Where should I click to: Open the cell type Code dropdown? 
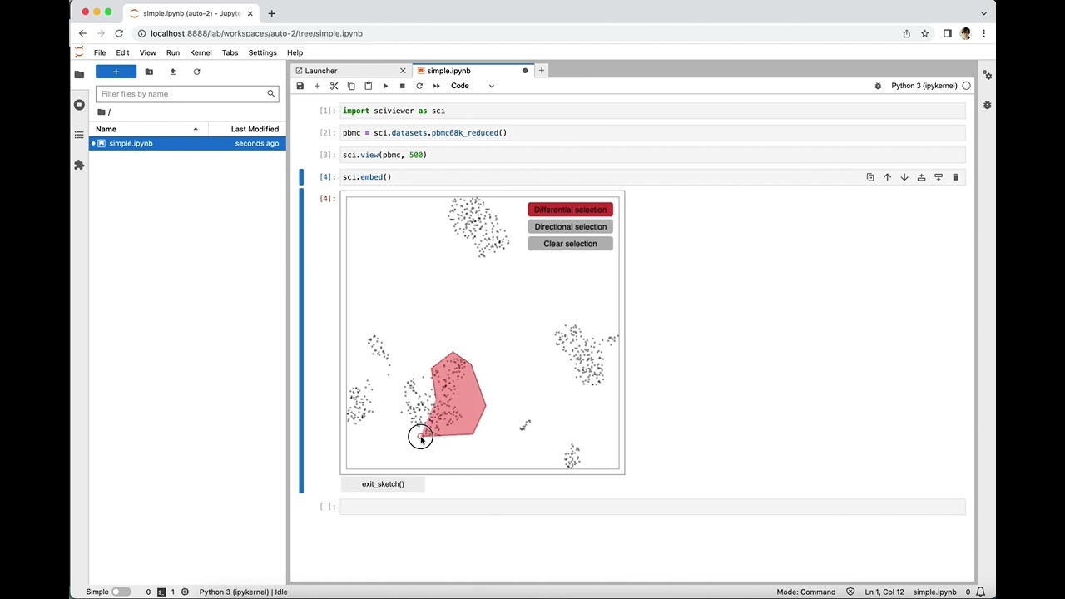click(x=473, y=86)
